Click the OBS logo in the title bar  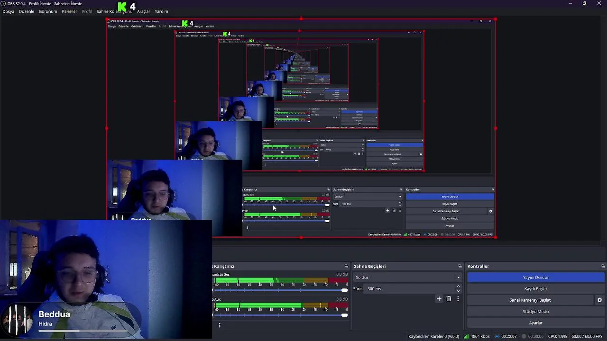tap(3, 3)
